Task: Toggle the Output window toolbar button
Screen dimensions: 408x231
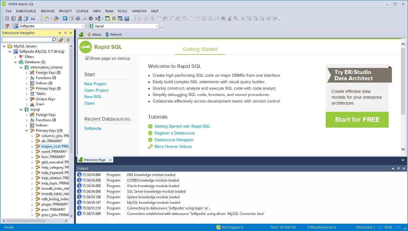Action: coord(114,18)
